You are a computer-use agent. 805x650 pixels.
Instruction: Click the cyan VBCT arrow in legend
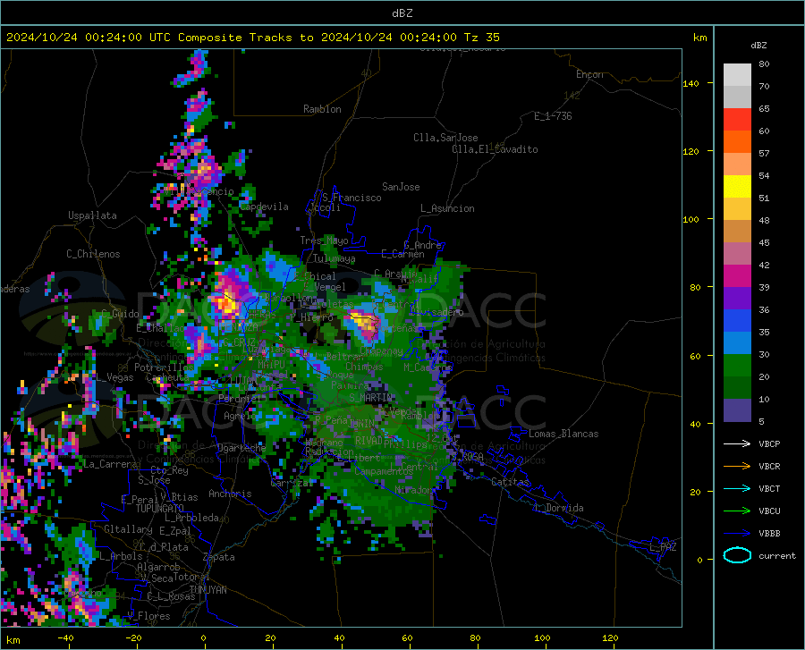(737, 488)
